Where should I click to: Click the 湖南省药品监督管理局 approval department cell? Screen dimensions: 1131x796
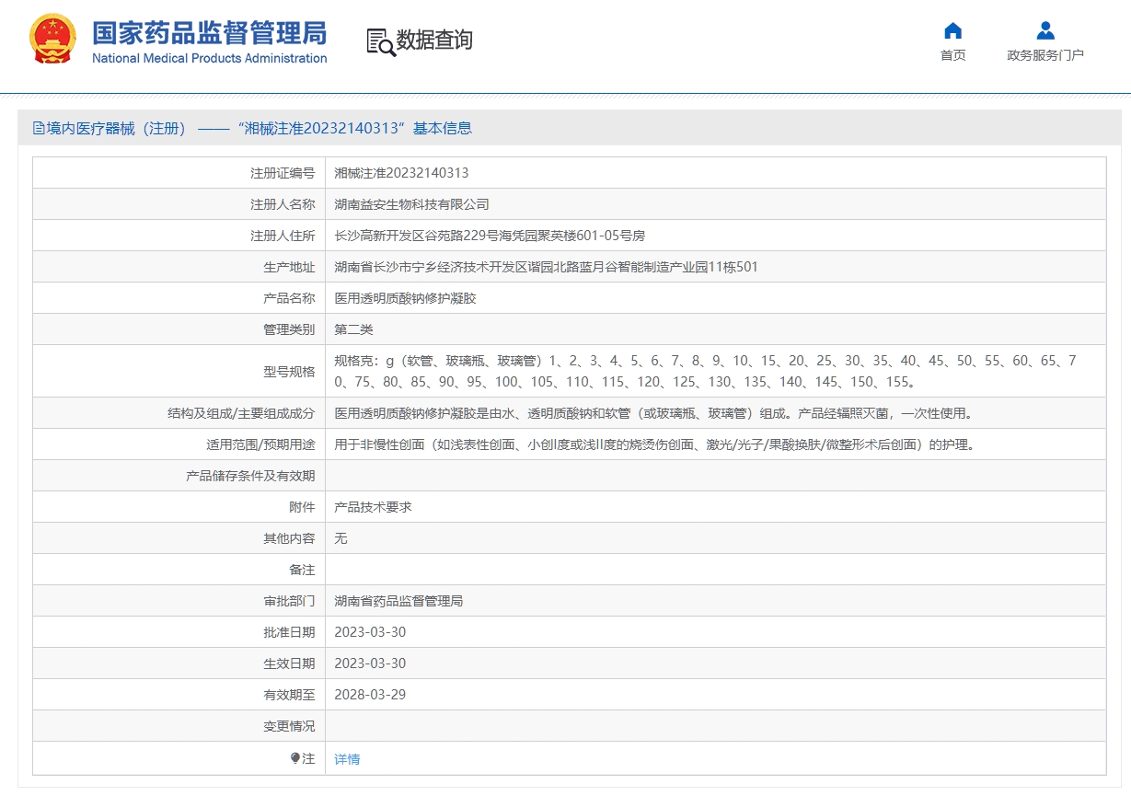pos(398,601)
